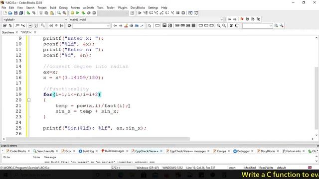Image resolution: width=319 pixels, height=179 pixels.
Task: Save all files toolbar icon
Action: coord(21,13)
